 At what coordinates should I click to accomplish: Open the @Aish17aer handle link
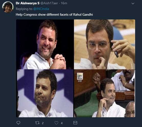click(x=49, y=3)
